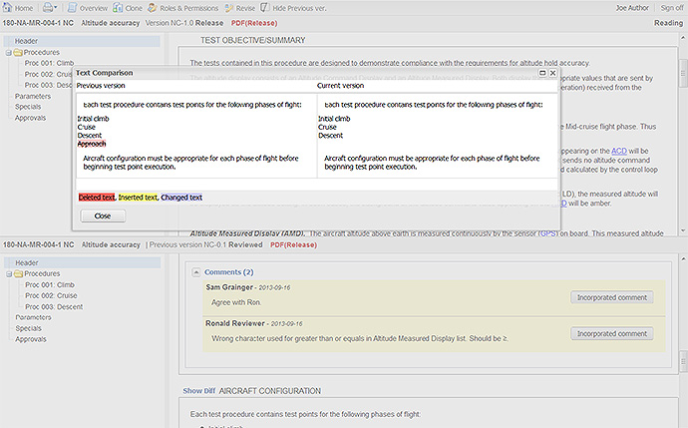Screen dimensions: 688x428
Task: Select Specials in the top tree
Action: coord(28,107)
